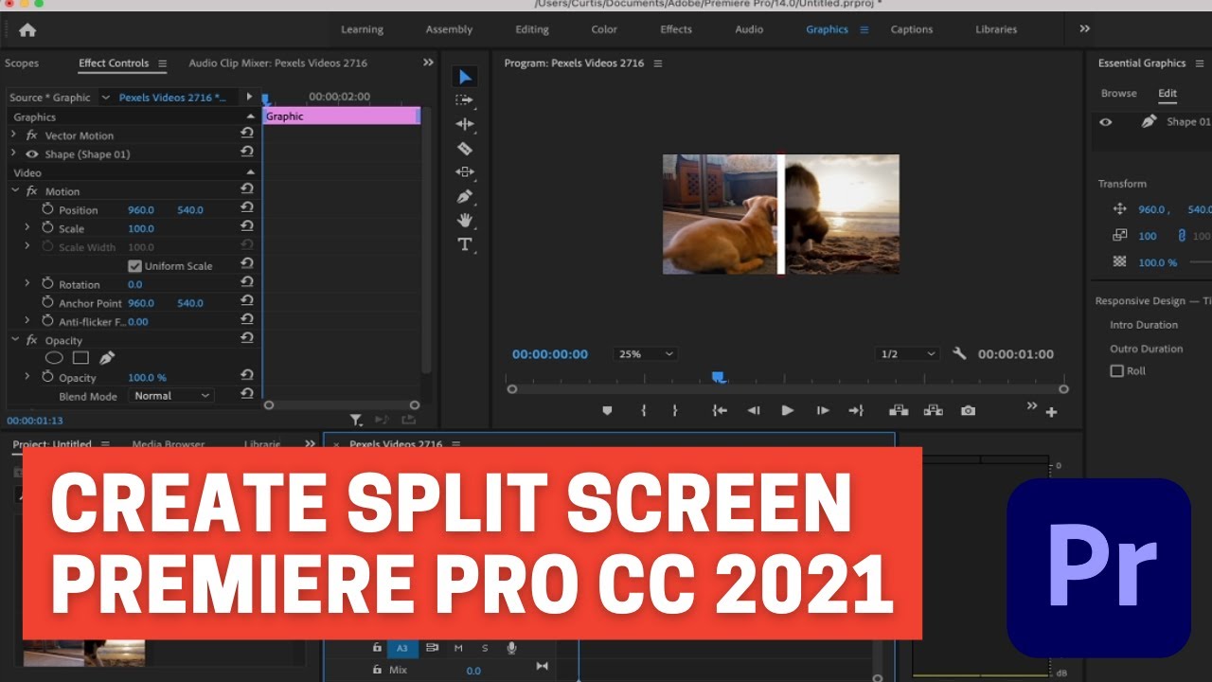Hide Shape (Shape 01) in Effect Controls

[32, 154]
